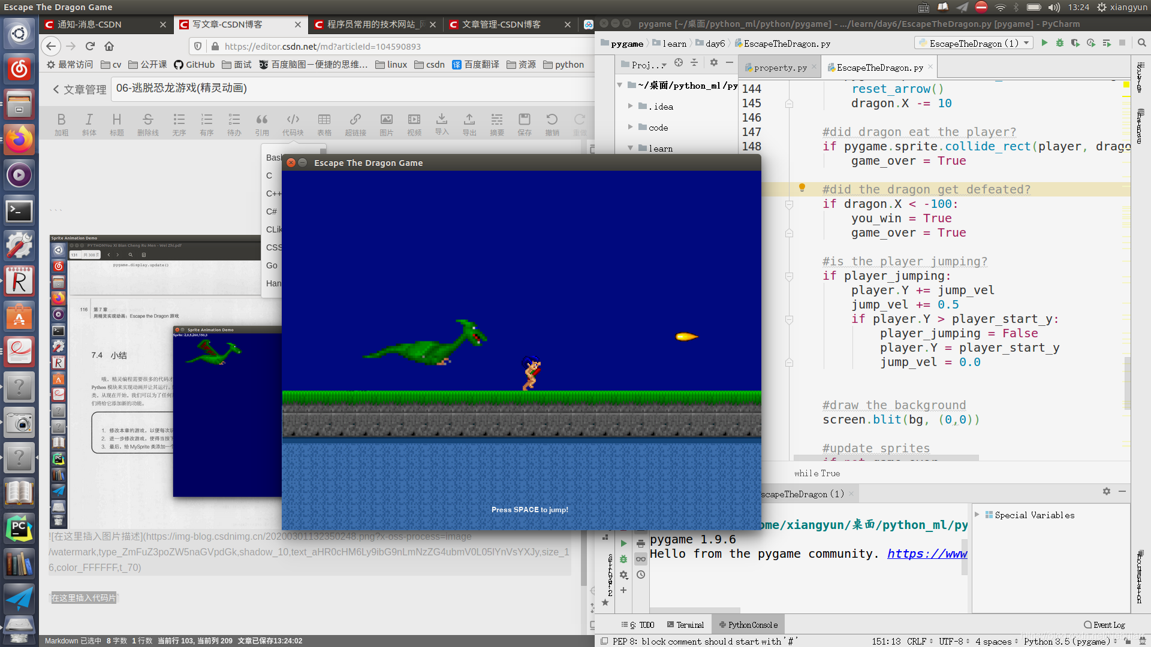
Task: Go back to 文章管理 article management
Action: (x=79, y=89)
